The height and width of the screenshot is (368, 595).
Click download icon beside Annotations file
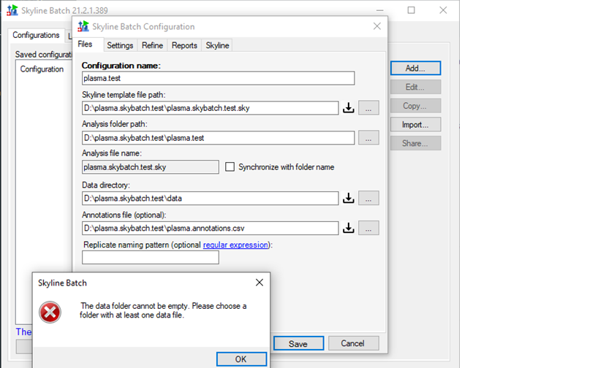coord(349,228)
